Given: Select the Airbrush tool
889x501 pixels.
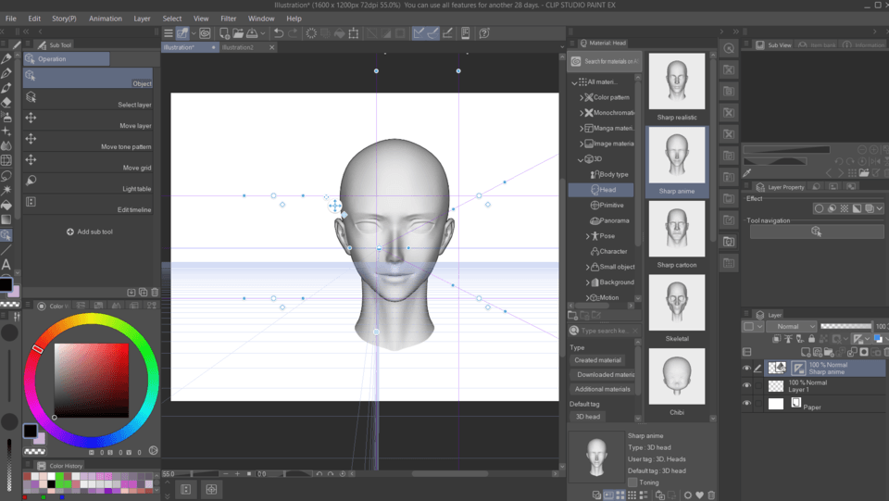Looking at the screenshot, I should coord(6,118).
